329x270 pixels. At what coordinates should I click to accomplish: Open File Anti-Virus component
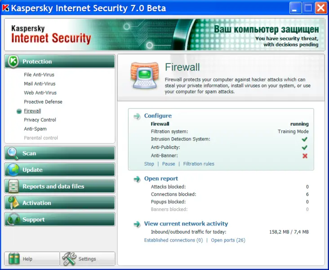[39, 75]
